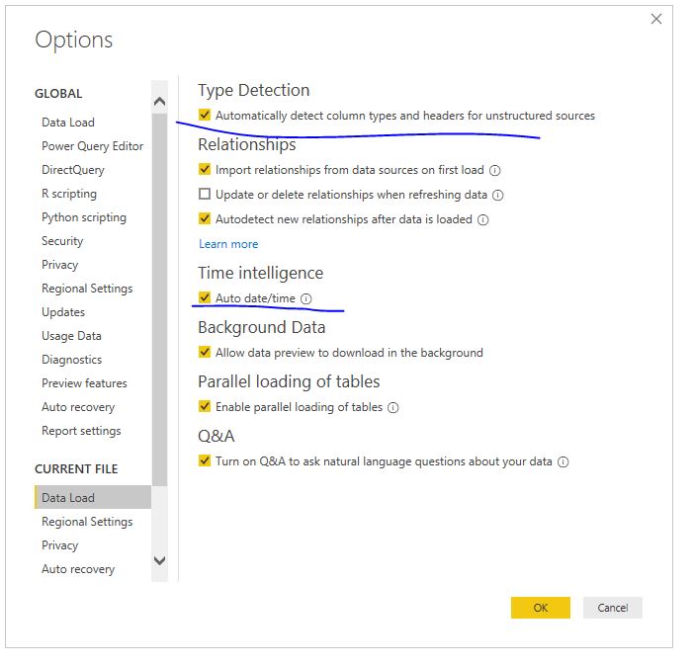Select R scripting category
This screenshot has width=694, height=666.
pyautogui.click(x=69, y=194)
